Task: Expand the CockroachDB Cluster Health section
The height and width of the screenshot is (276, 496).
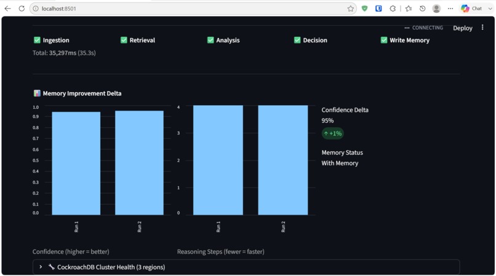Action: 41,267
